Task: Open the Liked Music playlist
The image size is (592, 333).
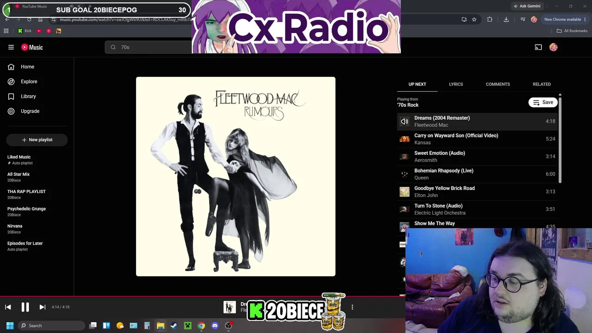Action: [37, 160]
